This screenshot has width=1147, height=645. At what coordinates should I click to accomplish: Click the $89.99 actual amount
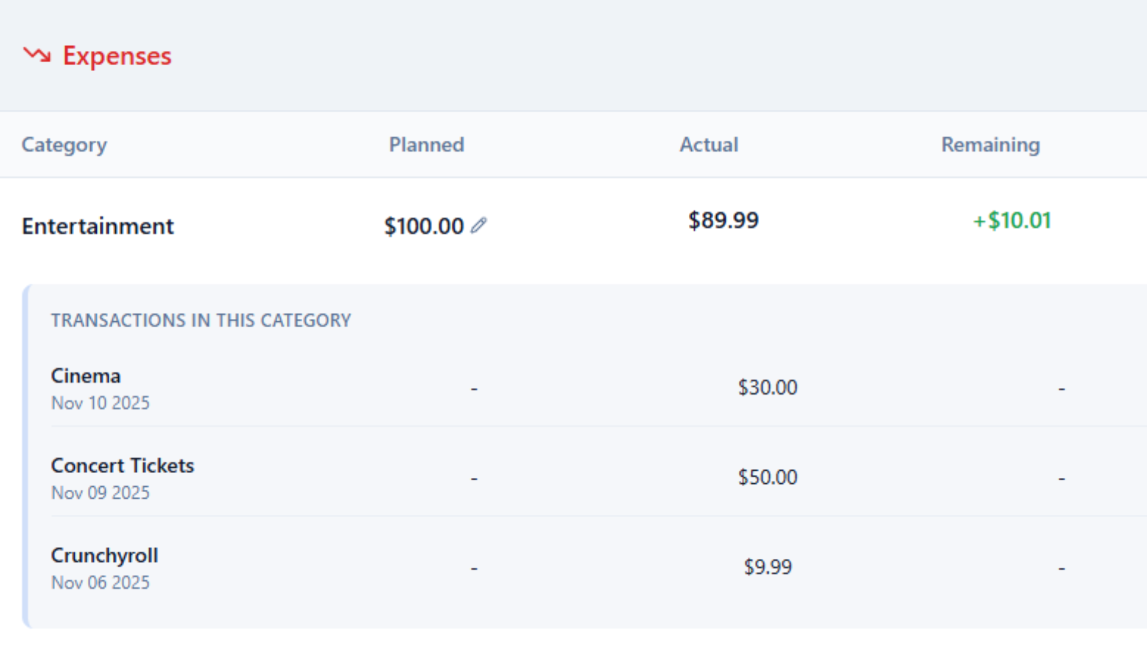pyautogui.click(x=723, y=220)
